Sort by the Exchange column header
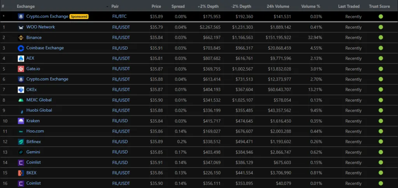Image resolution: width=398 pixels, height=188 pixels. pyautogui.click(x=26, y=6)
